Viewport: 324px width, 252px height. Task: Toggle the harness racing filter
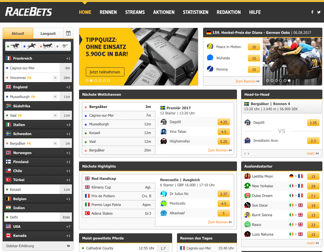click(46, 46)
